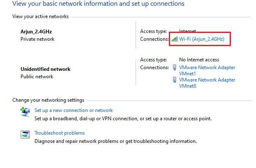This screenshot has height=168, width=256.
Task: Launch the Troubleshoot problems link
Action: (60, 133)
